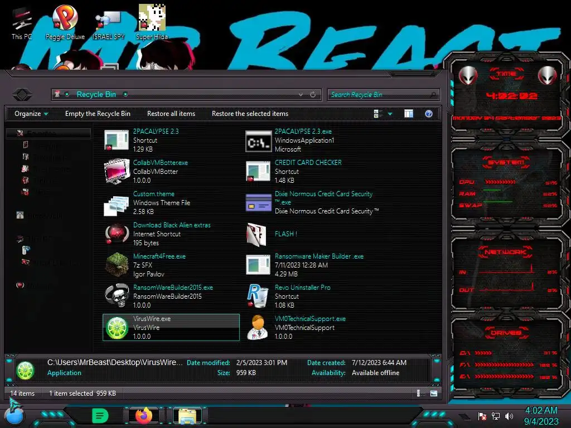Screen dimensions: 571x428
Task: Click the network tray icon
Action: coord(496,416)
